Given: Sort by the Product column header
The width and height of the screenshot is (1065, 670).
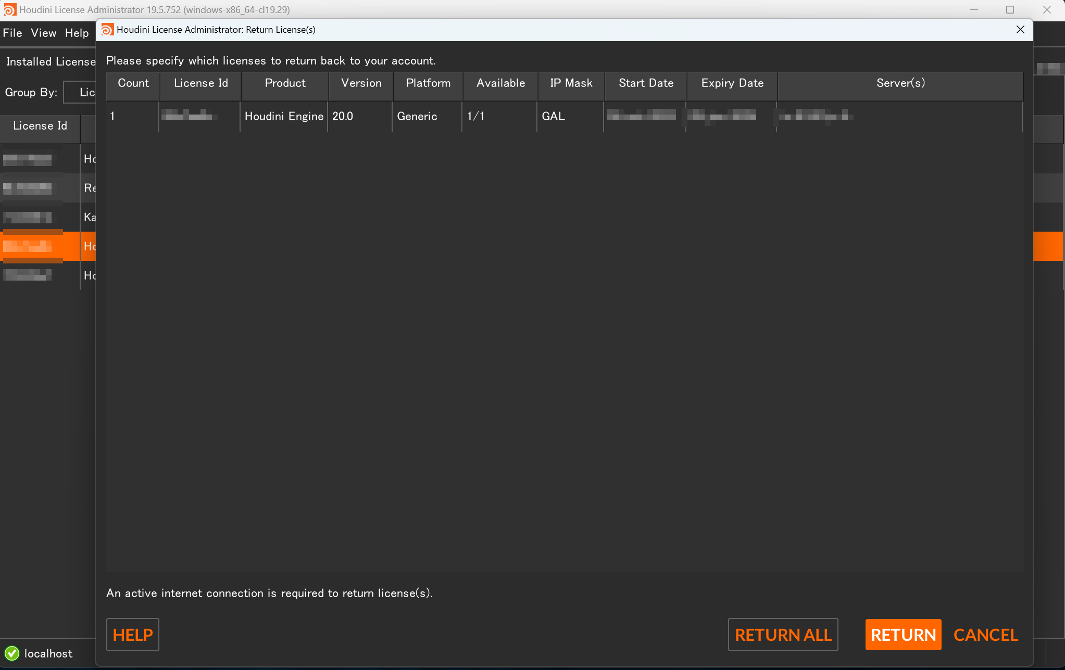Looking at the screenshot, I should click(x=285, y=83).
